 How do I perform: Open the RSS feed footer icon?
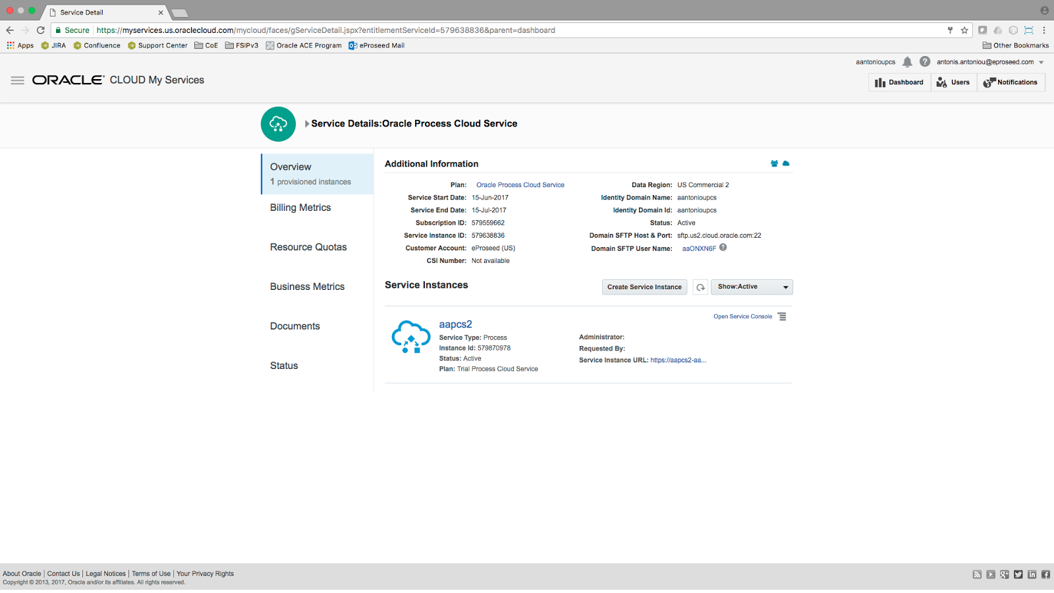coord(977,575)
